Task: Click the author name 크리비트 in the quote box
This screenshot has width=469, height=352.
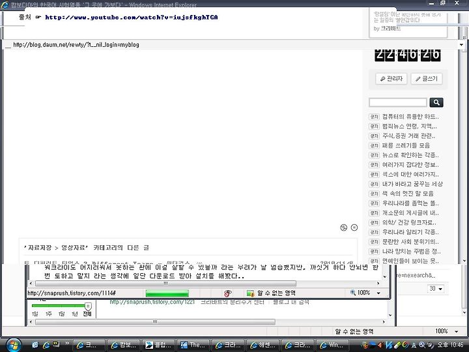Action: click(390, 29)
